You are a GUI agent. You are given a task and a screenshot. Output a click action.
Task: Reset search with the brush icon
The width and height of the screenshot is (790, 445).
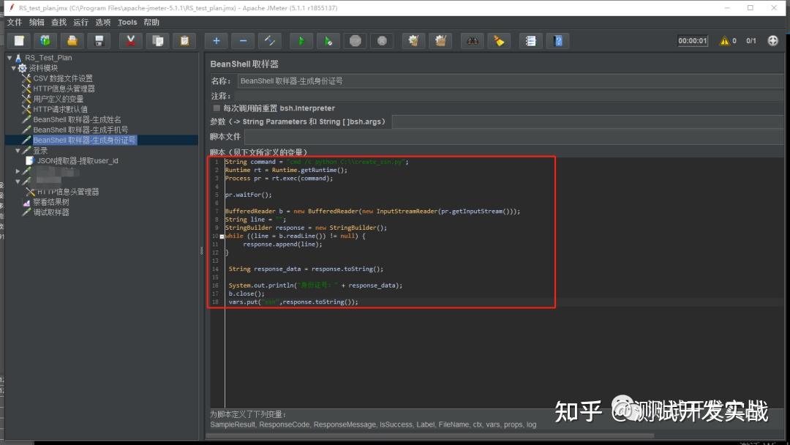click(499, 41)
